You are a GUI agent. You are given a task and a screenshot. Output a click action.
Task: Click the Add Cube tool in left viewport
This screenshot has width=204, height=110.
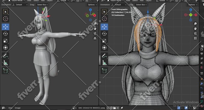tap(5, 71)
